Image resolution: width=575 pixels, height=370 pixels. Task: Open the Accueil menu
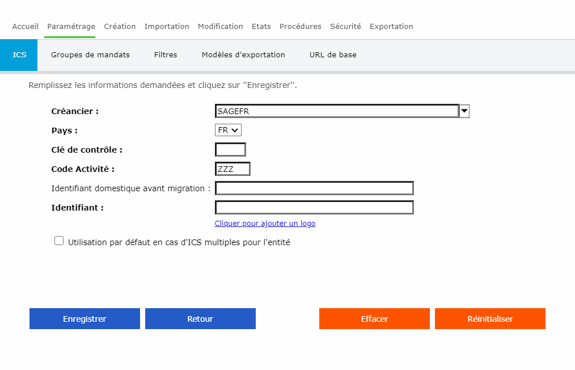click(x=26, y=27)
